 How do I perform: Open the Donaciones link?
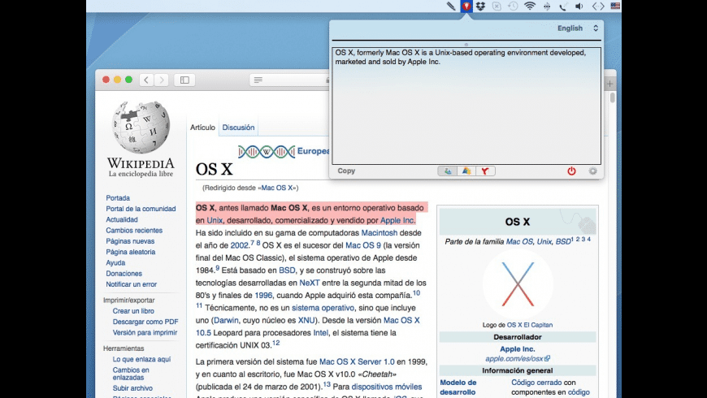tap(124, 274)
